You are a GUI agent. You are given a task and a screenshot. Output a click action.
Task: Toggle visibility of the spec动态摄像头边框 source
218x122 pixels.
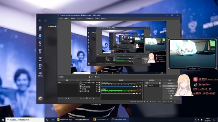[97, 83]
